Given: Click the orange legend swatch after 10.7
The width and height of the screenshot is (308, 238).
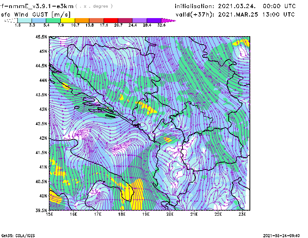Looking at the screenshot, I should coord(82,20).
